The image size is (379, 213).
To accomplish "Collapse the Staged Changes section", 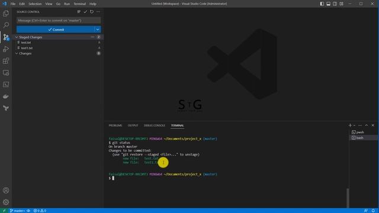I will (17, 37).
